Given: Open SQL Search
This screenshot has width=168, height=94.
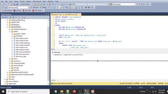Looking at the screenshot, I should pyautogui.click(x=37, y=10).
